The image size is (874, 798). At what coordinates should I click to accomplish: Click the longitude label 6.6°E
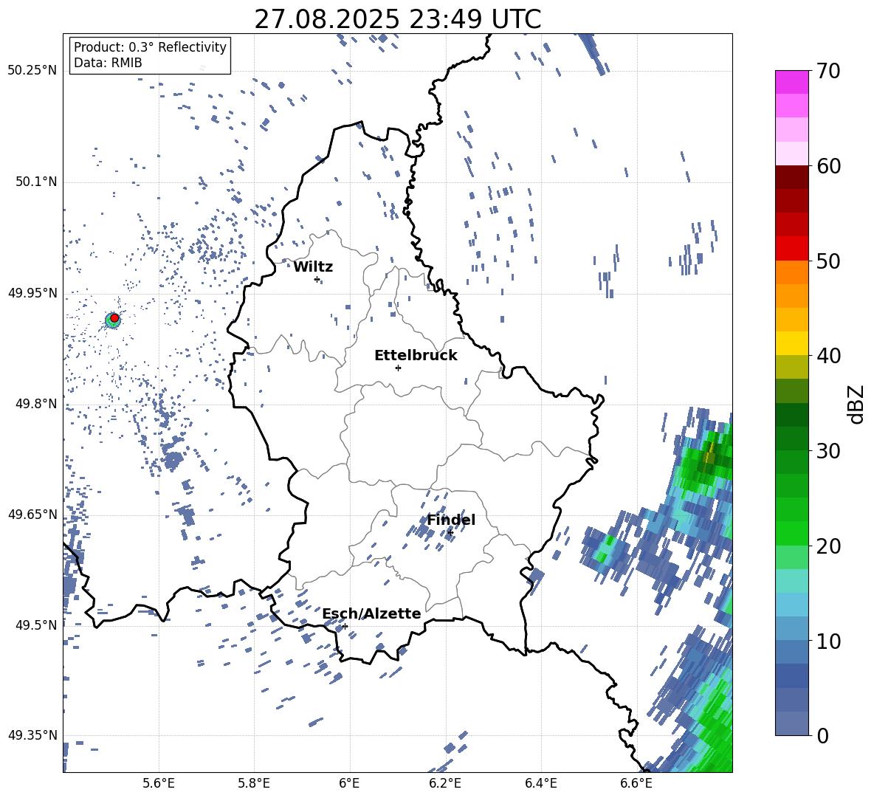click(636, 783)
